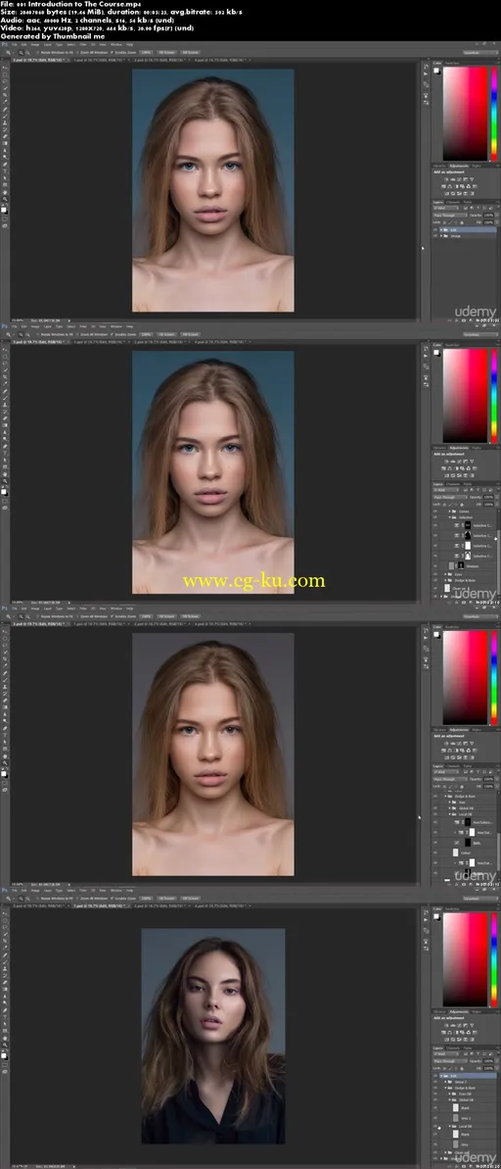Open the Filter menu in first frame
This screenshot has width=501, height=1169.
(82, 46)
